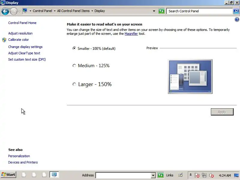Open Adjust resolution link
The image size is (240, 180).
click(20, 33)
